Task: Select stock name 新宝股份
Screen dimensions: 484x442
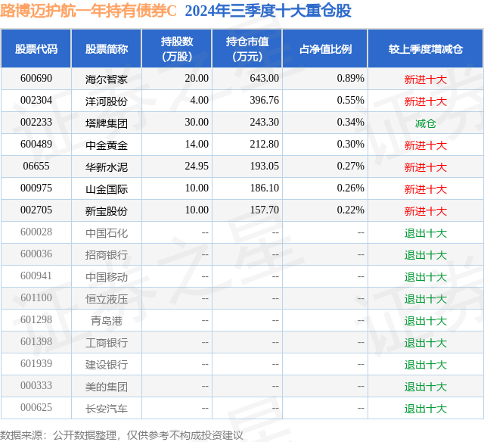Action: [x=107, y=211]
